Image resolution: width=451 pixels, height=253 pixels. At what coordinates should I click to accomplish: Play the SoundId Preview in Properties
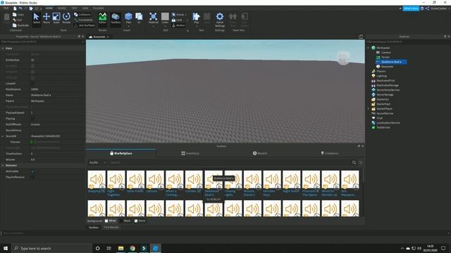[32, 142]
